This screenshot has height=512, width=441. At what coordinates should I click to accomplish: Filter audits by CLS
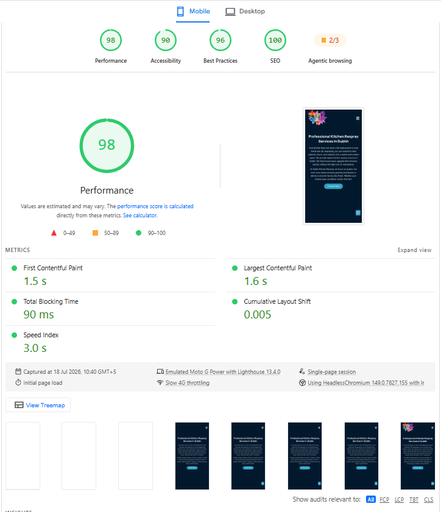point(429,500)
